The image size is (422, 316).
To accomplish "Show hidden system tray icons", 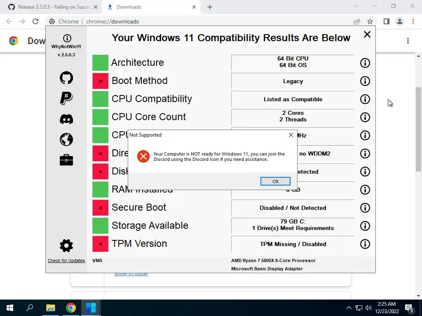I will (349, 308).
